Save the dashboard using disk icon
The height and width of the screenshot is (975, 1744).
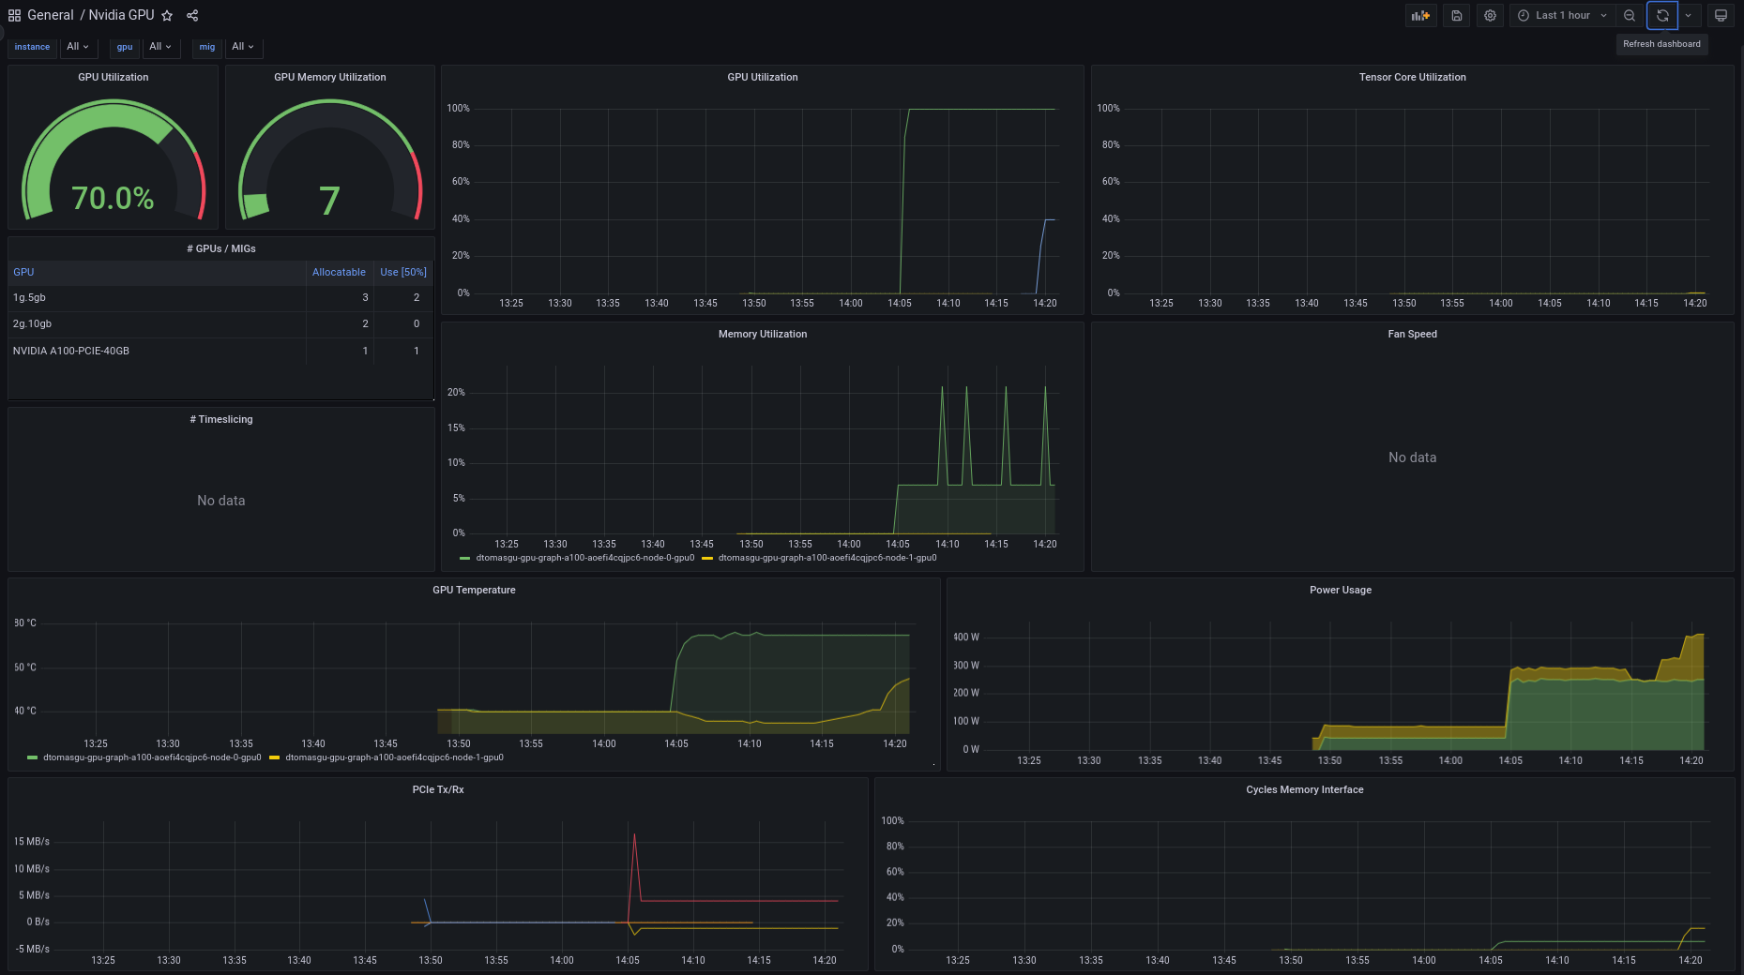click(x=1456, y=15)
